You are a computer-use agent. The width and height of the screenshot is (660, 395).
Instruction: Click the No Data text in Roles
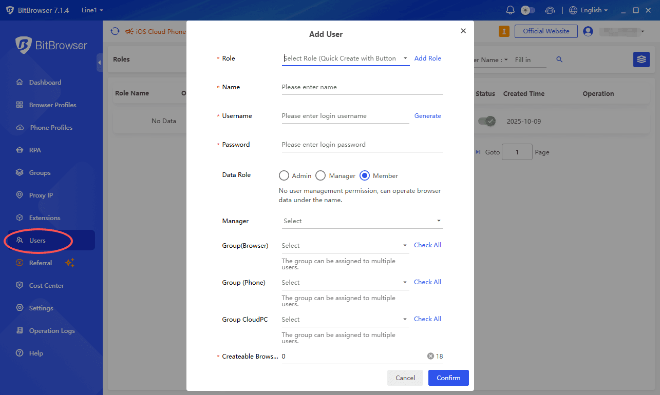click(164, 121)
